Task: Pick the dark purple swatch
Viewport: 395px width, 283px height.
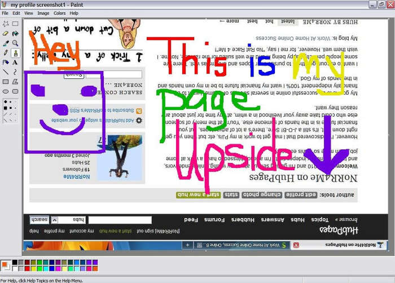Action: coord(58,262)
